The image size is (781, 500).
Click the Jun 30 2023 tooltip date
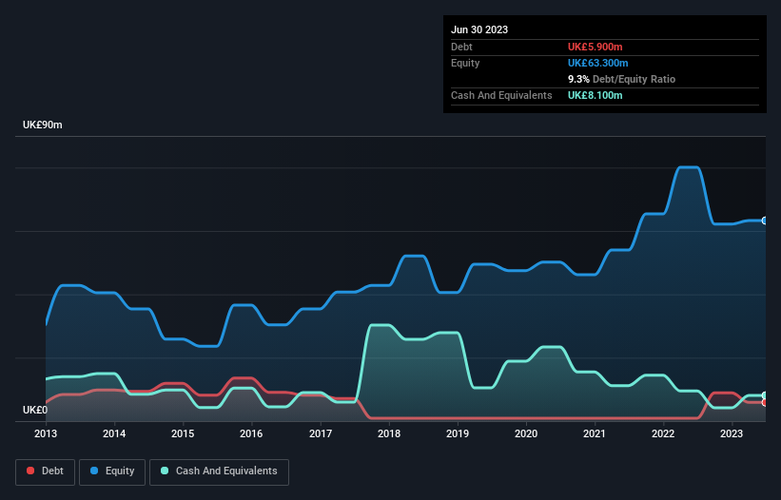[479, 29]
